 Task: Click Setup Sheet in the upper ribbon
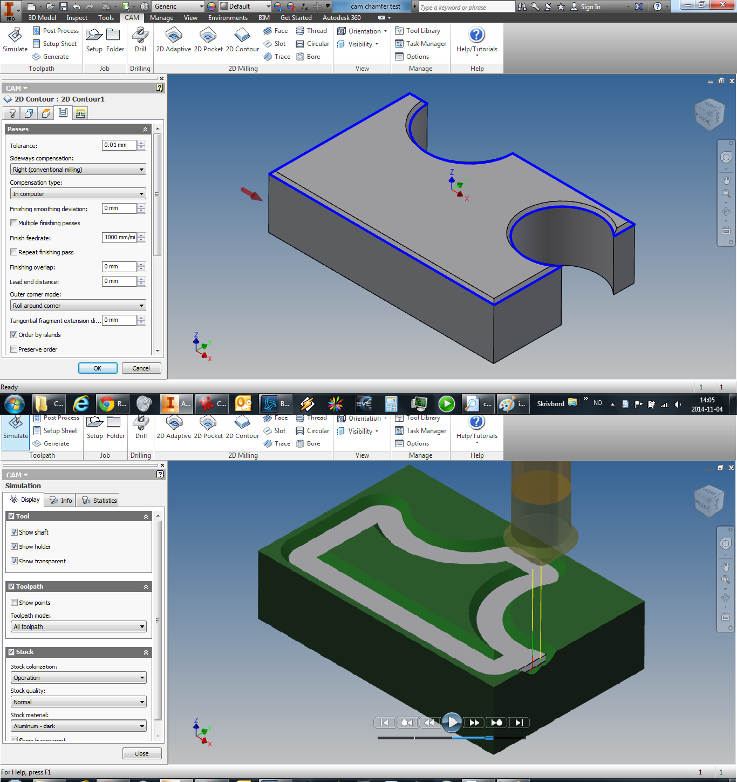(x=54, y=44)
